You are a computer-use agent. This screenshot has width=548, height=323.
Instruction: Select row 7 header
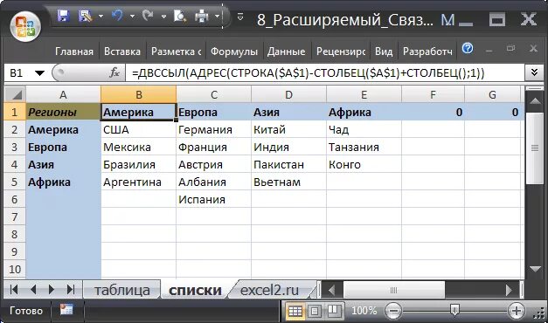[14, 216]
